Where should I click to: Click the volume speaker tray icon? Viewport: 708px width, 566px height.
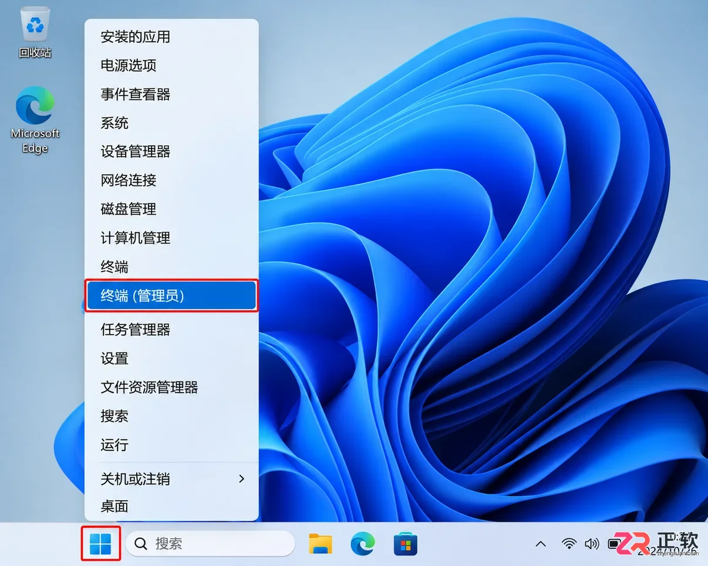tap(592, 544)
